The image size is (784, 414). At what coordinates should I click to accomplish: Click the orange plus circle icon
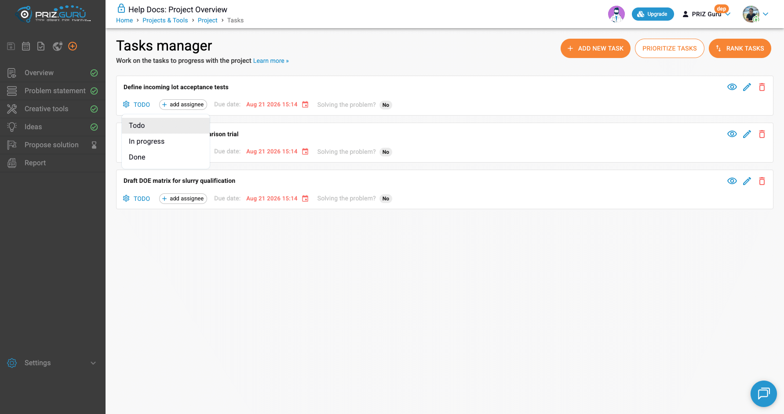click(x=73, y=46)
